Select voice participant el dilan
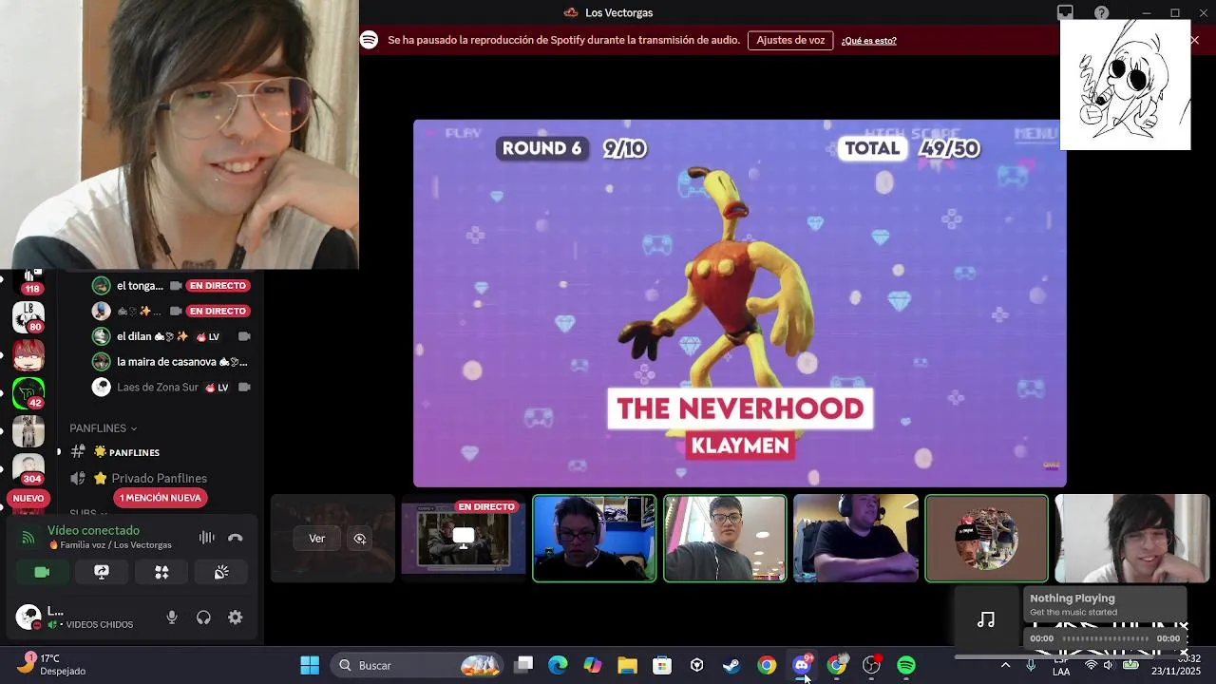The image size is (1216, 684). coord(173,336)
